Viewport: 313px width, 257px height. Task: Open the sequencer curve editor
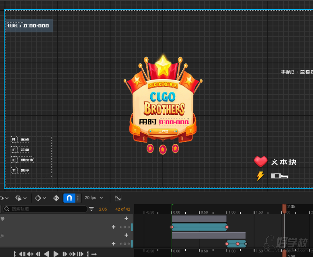(x=118, y=198)
